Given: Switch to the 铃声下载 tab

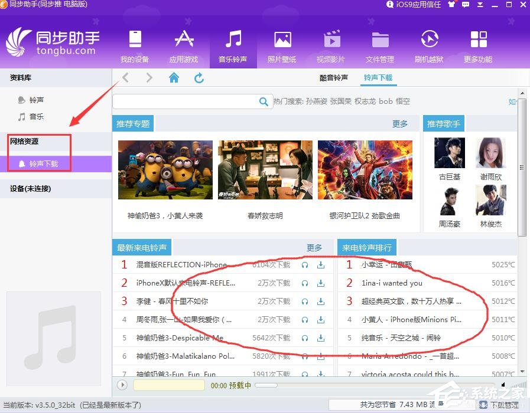Looking at the screenshot, I should tap(378, 77).
